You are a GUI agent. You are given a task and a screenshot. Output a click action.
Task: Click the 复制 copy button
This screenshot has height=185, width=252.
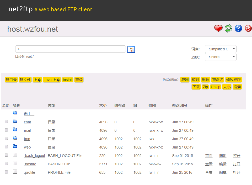[x=185, y=80]
